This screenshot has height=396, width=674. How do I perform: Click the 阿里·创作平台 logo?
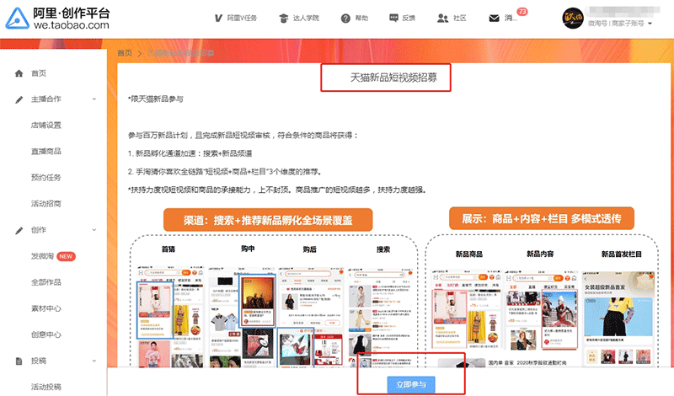pos(58,18)
